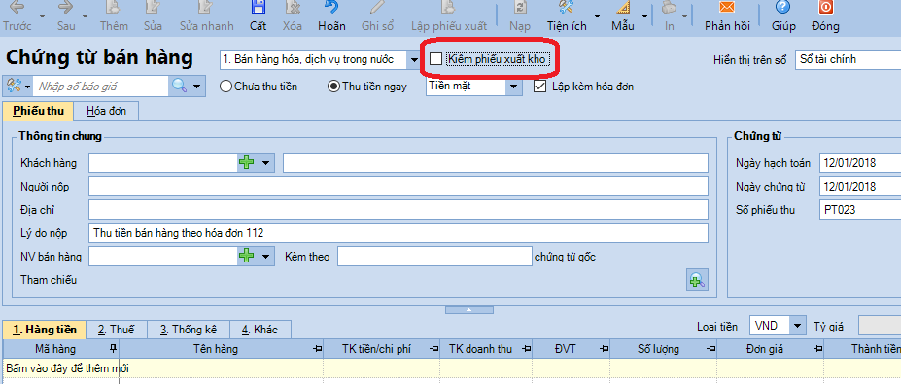The image size is (901, 384).
Task: Add new customer with green plus
Action: tap(247, 163)
